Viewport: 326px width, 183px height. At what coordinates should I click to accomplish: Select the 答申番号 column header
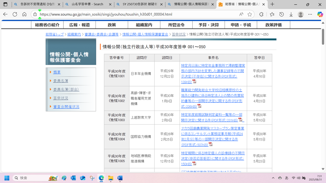point(117,58)
